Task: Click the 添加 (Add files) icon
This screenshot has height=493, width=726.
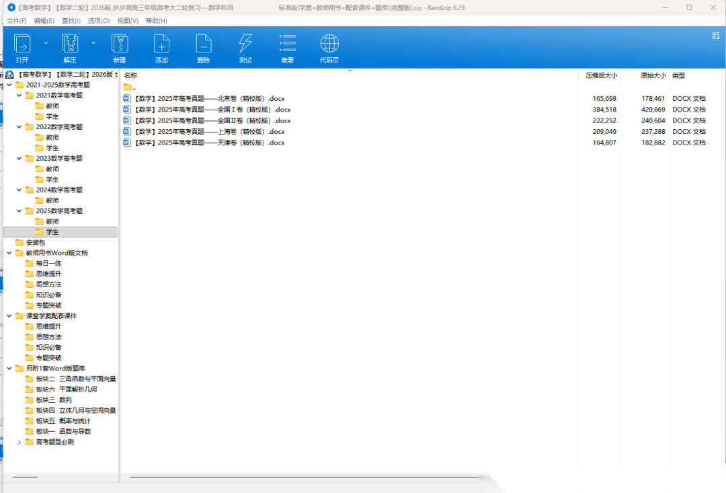Action: pos(161,45)
